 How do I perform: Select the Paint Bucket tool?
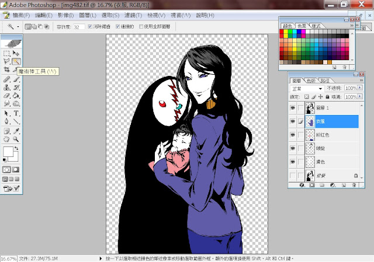[16, 96]
